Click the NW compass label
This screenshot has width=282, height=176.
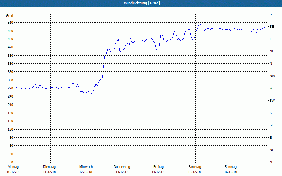272,76
